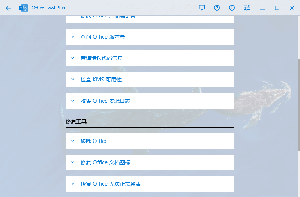Click the 收集 Office 安装日志 label
This screenshot has height=197, width=300.
click(105, 101)
